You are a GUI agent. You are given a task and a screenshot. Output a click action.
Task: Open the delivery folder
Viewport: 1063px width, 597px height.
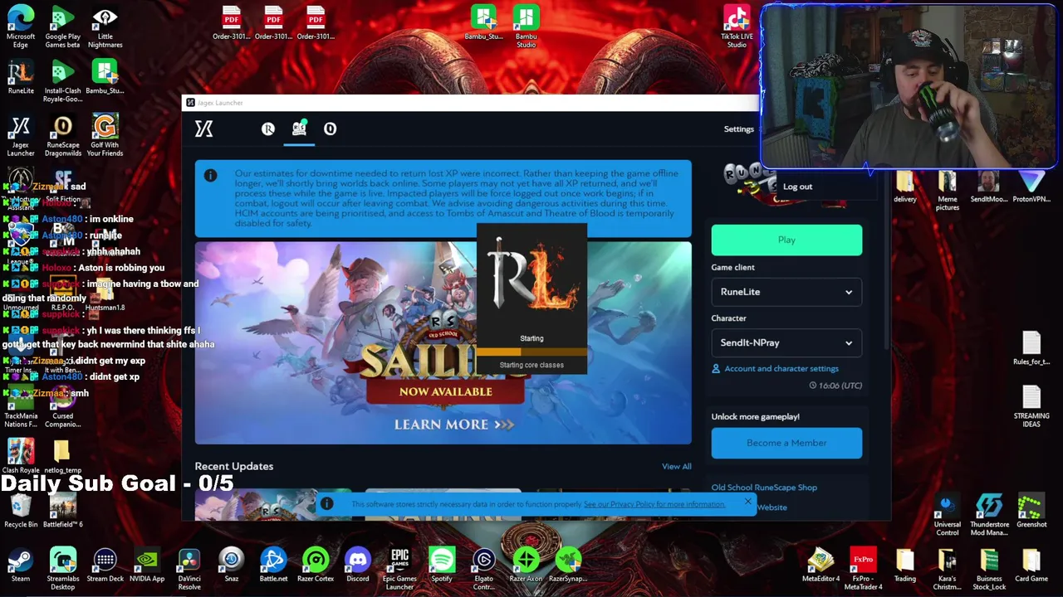(x=905, y=187)
